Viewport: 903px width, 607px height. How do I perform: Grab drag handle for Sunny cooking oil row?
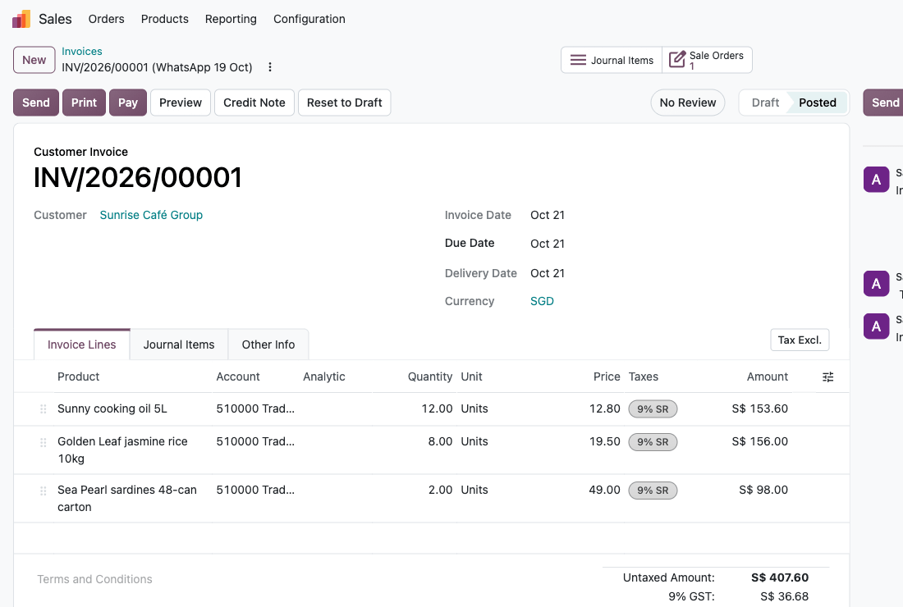click(44, 409)
